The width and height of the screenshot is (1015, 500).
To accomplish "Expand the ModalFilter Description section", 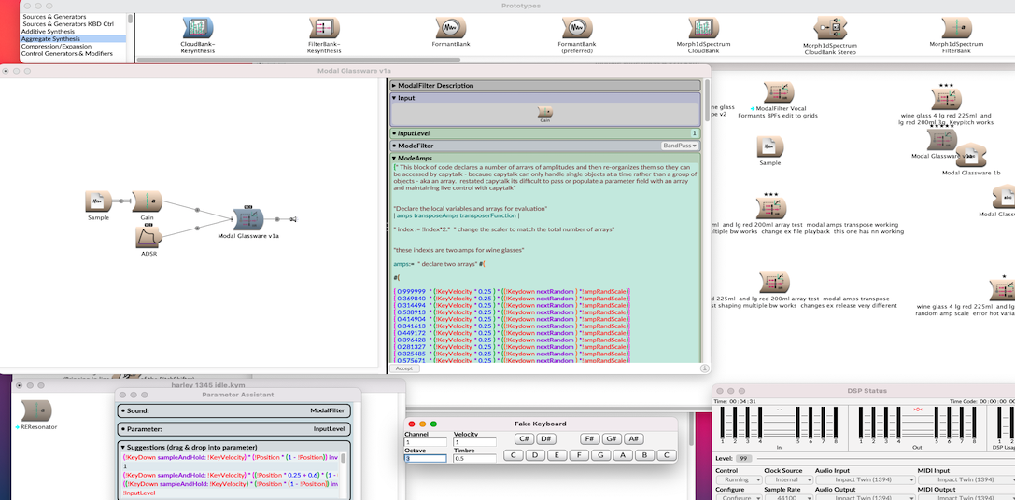I will click(x=393, y=86).
